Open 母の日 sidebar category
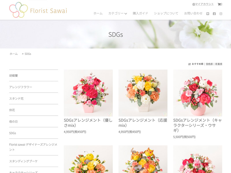The width and height of the screenshot is (231, 173). click(33, 121)
